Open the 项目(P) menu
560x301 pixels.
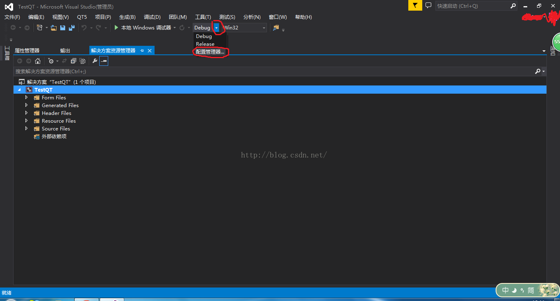pyautogui.click(x=103, y=17)
